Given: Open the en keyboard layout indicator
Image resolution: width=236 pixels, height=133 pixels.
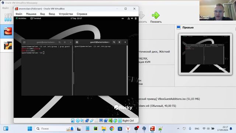Looking at the screenshot, I should click(x=123, y=18).
